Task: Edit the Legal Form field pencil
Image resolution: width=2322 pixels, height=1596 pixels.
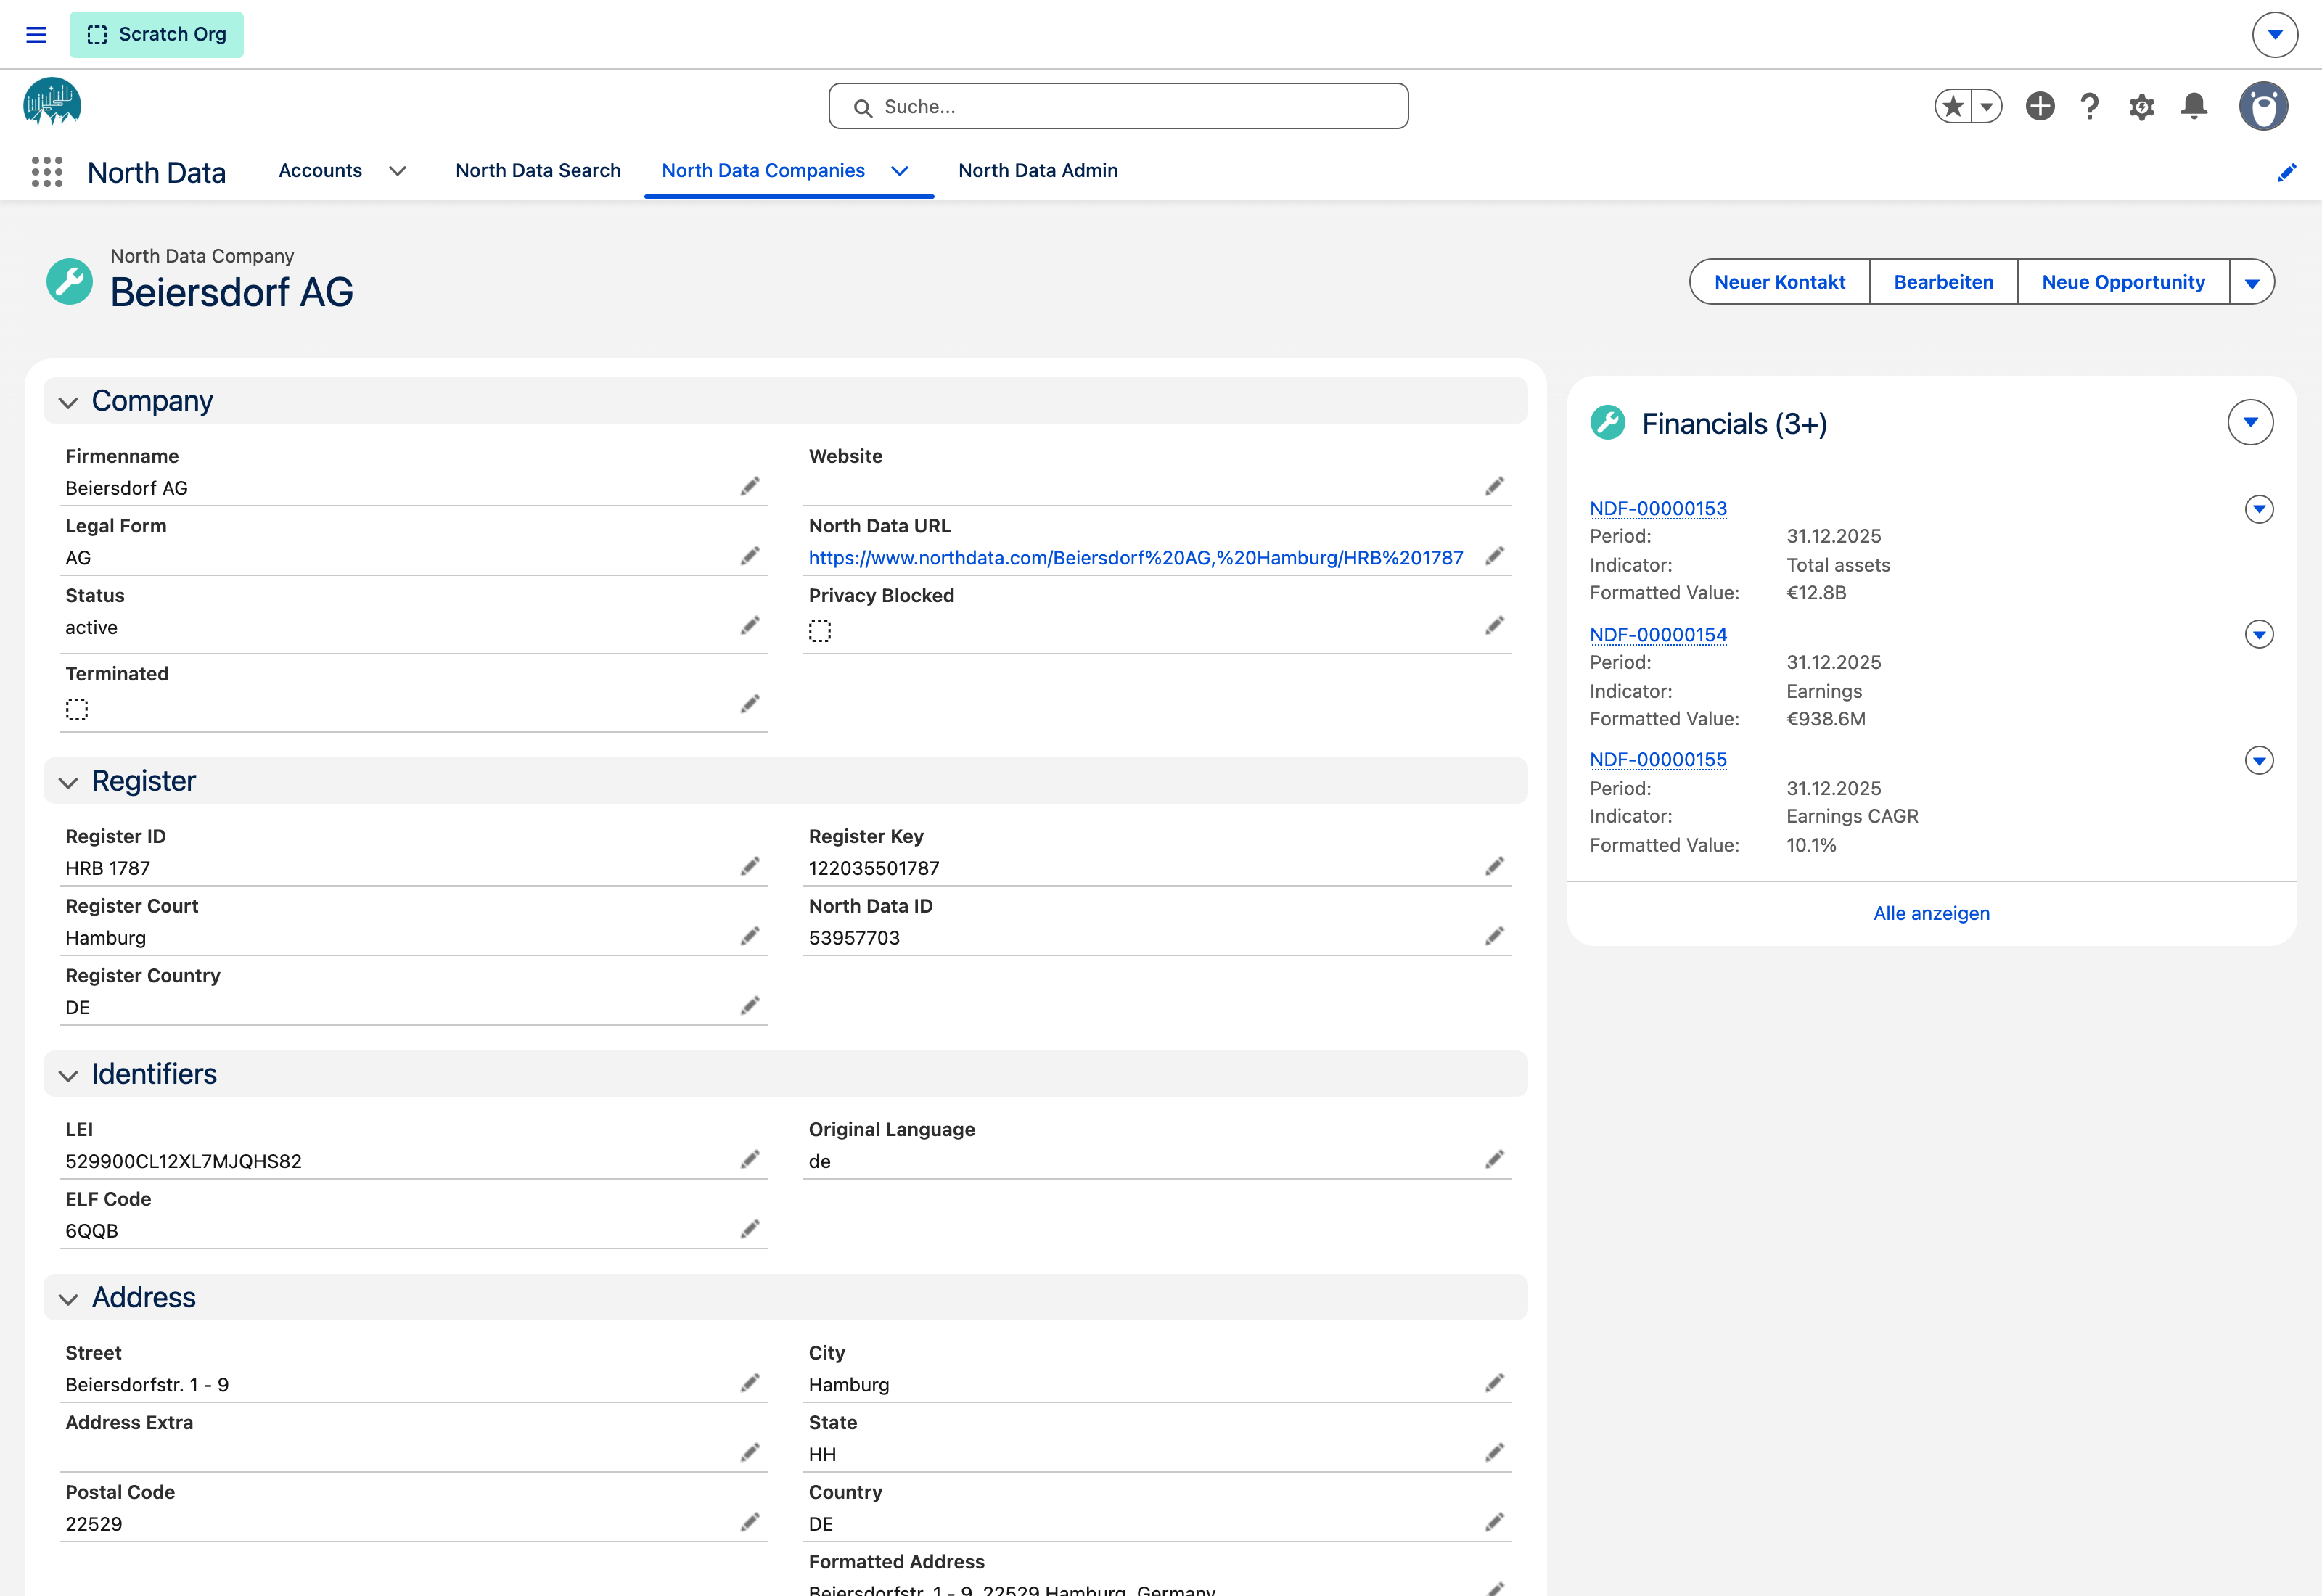Action: tap(750, 556)
